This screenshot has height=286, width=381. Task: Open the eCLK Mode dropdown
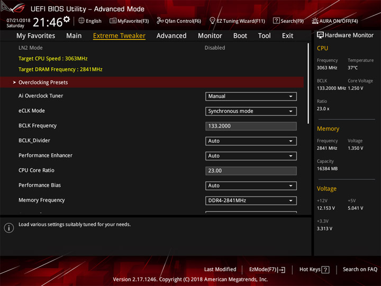(251, 111)
